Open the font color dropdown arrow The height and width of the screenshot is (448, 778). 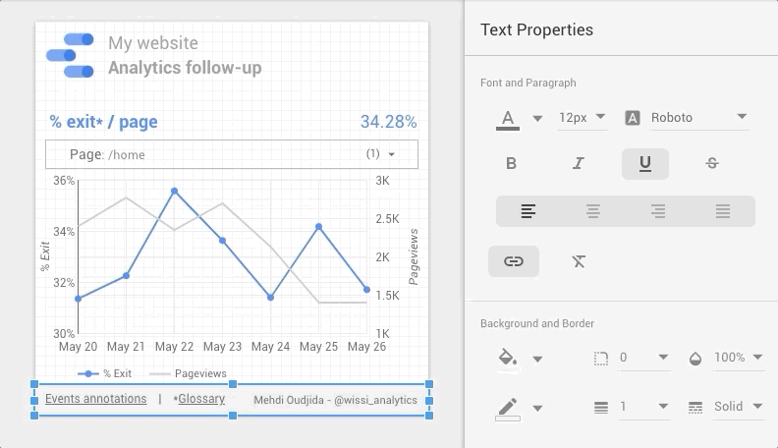point(537,118)
